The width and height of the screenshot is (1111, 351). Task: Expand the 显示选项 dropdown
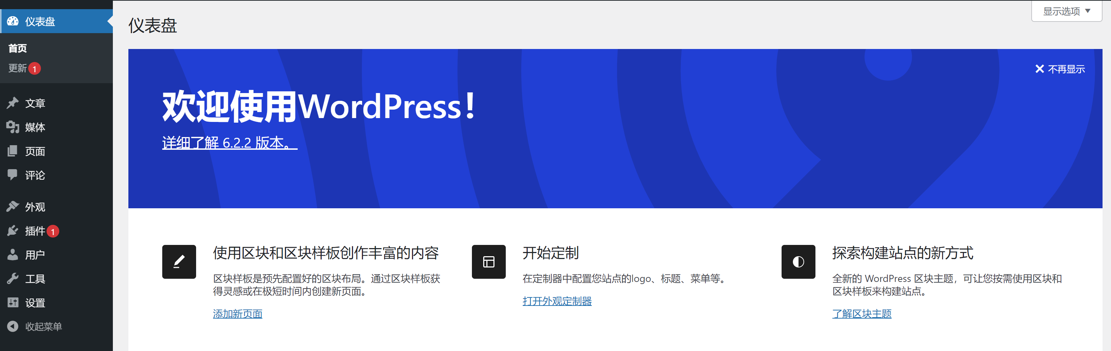click(x=1066, y=11)
